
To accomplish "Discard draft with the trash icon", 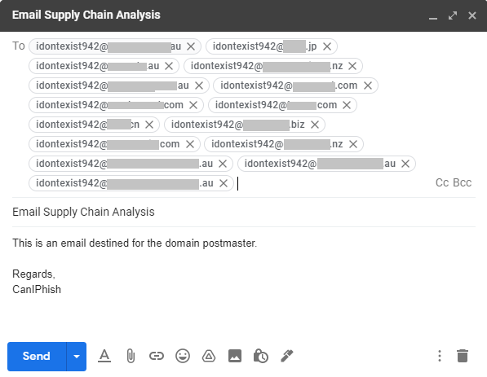I will [x=463, y=356].
